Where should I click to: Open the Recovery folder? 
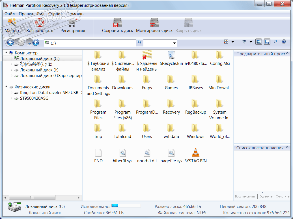point(171,107)
